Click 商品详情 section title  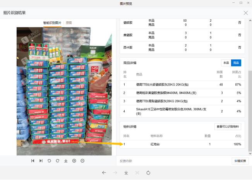point(130,63)
